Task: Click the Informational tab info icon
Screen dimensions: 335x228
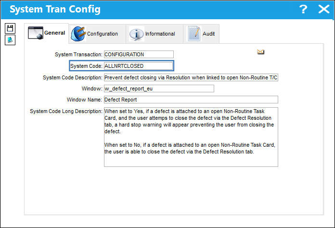Action: click(136, 34)
